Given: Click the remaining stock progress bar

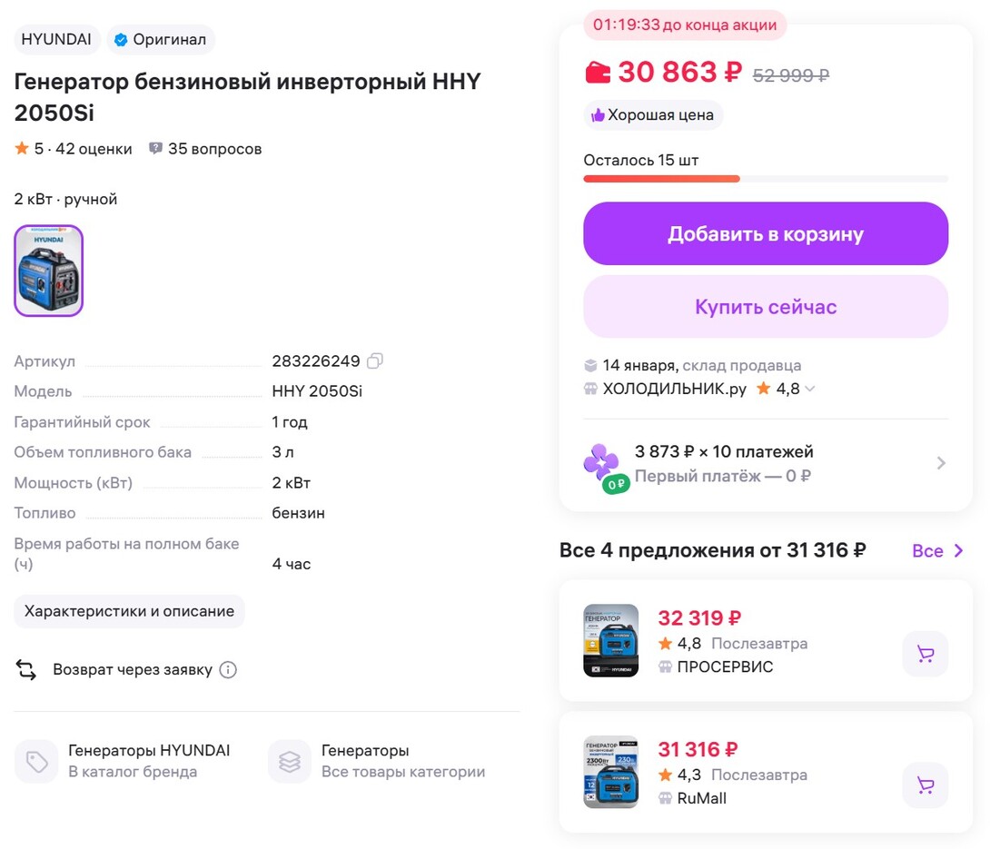Looking at the screenshot, I should [766, 178].
